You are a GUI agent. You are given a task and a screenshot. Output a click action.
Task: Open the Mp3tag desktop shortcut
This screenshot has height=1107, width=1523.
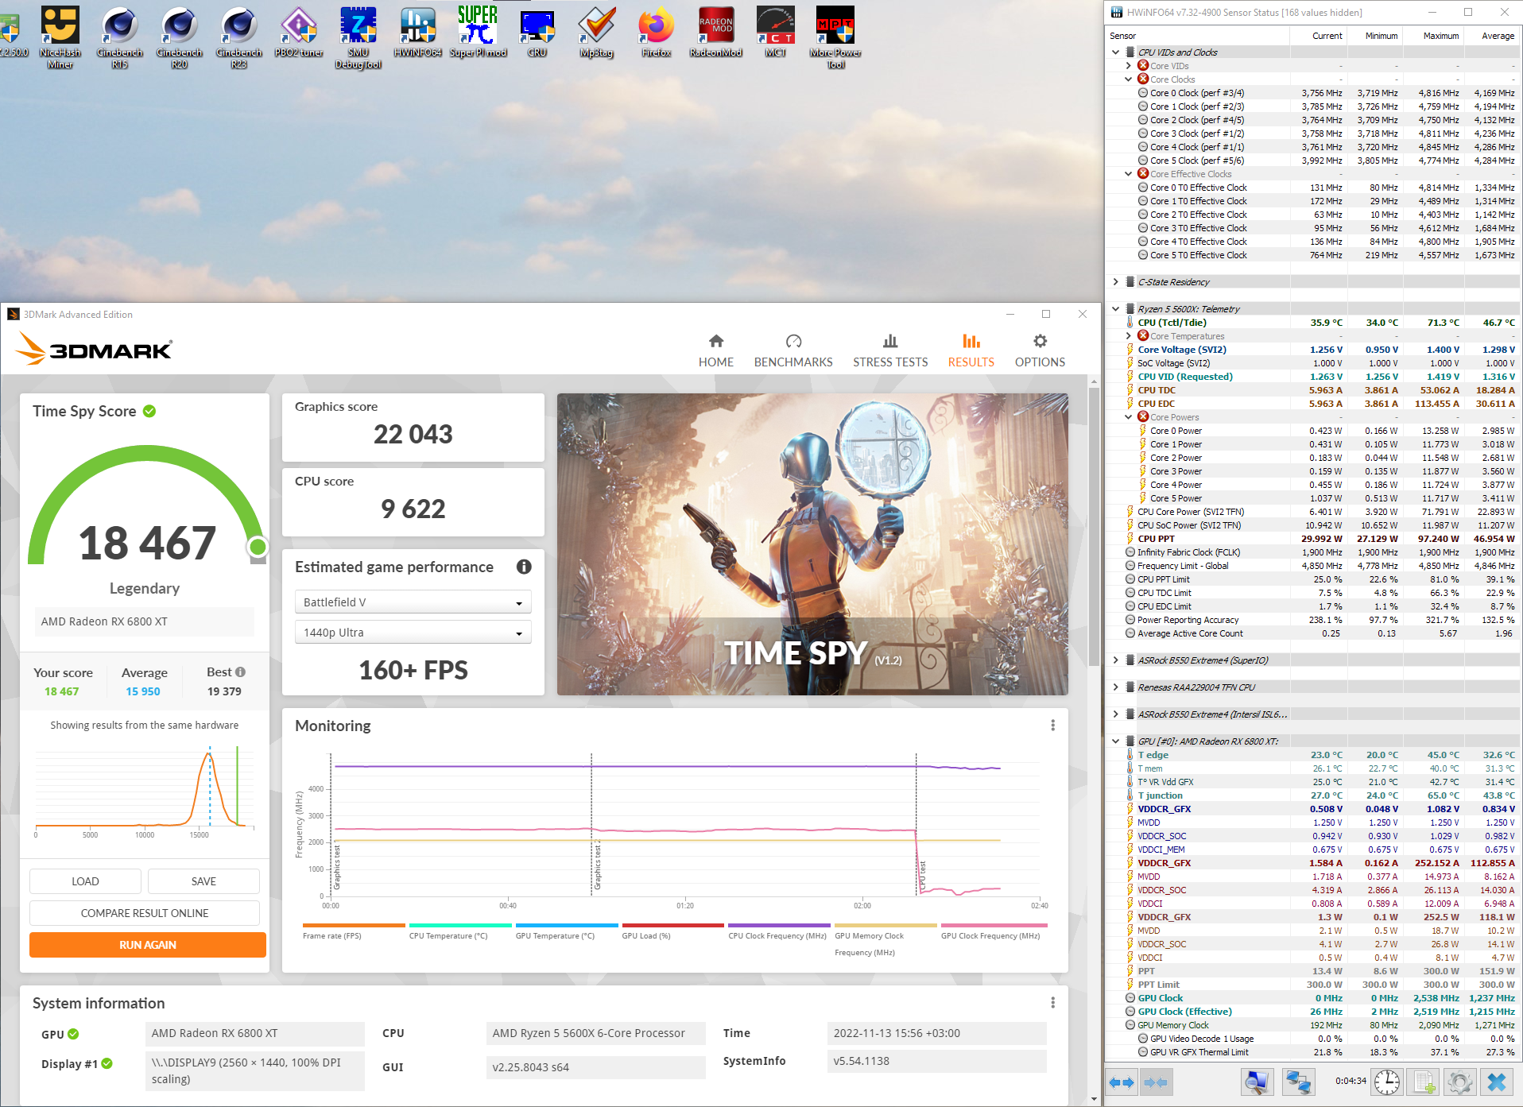597,32
